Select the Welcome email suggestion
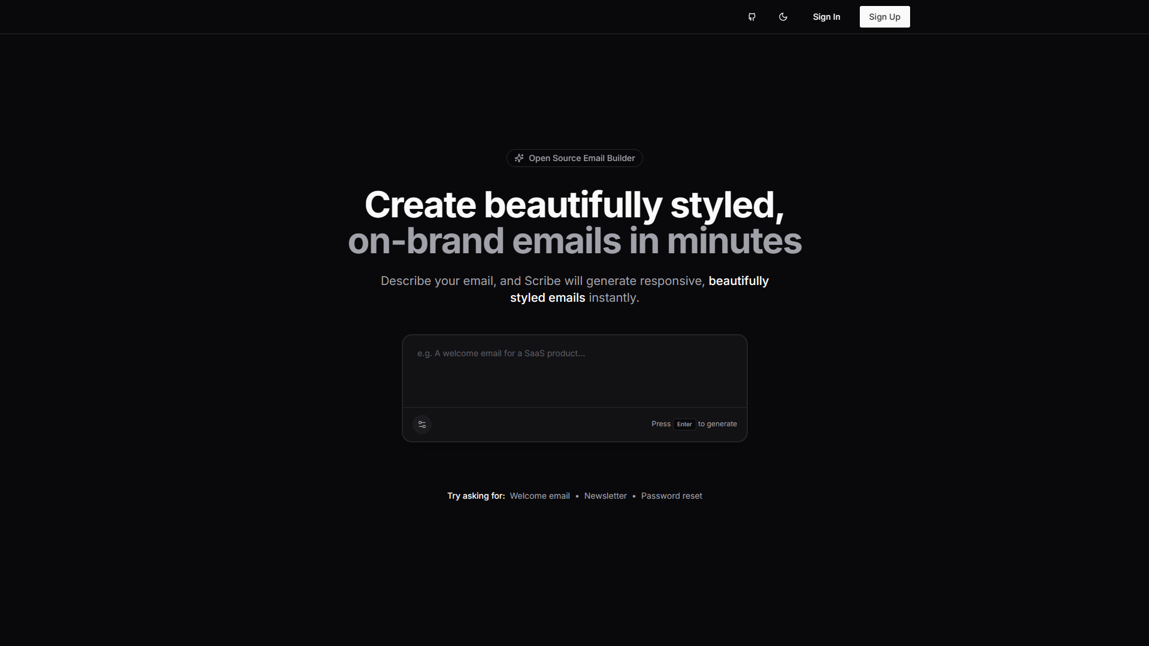 coord(539,496)
